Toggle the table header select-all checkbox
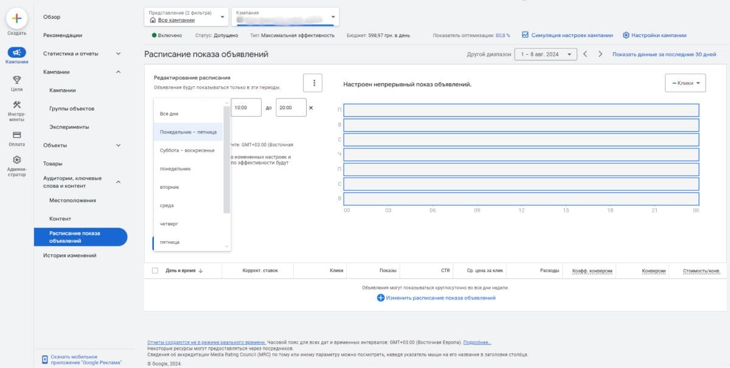Viewport: 730px width, 368px height. coord(155,270)
